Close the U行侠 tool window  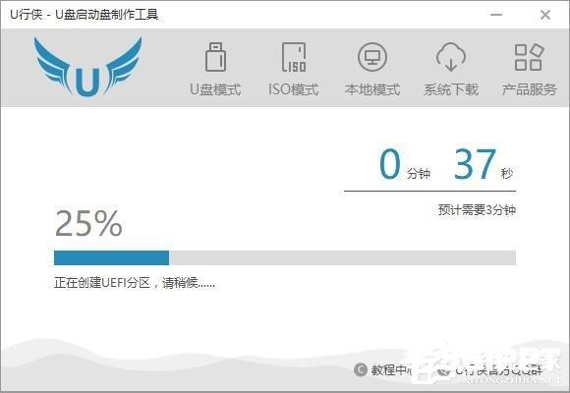click(545, 15)
